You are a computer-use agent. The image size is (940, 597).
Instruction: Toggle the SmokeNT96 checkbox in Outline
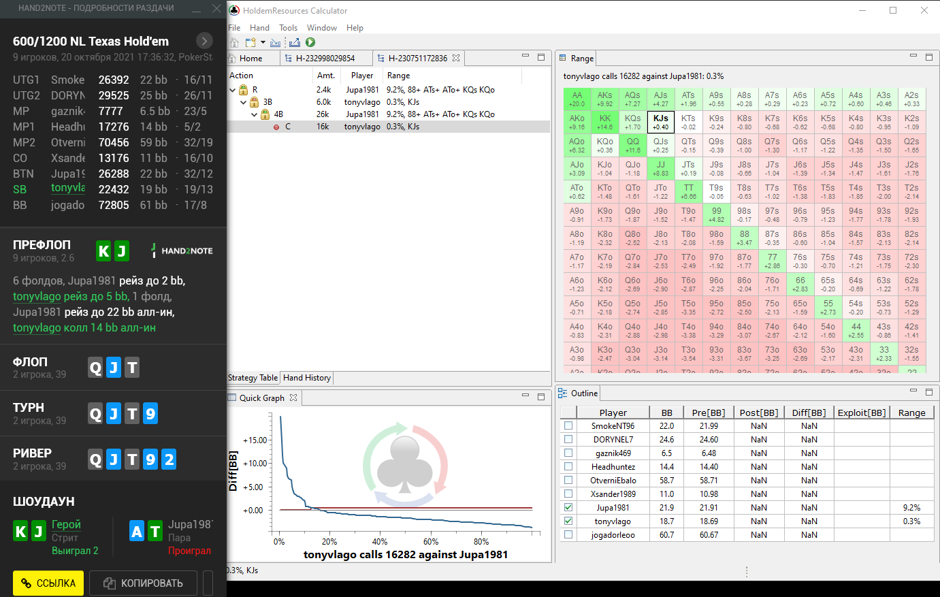[x=568, y=426]
